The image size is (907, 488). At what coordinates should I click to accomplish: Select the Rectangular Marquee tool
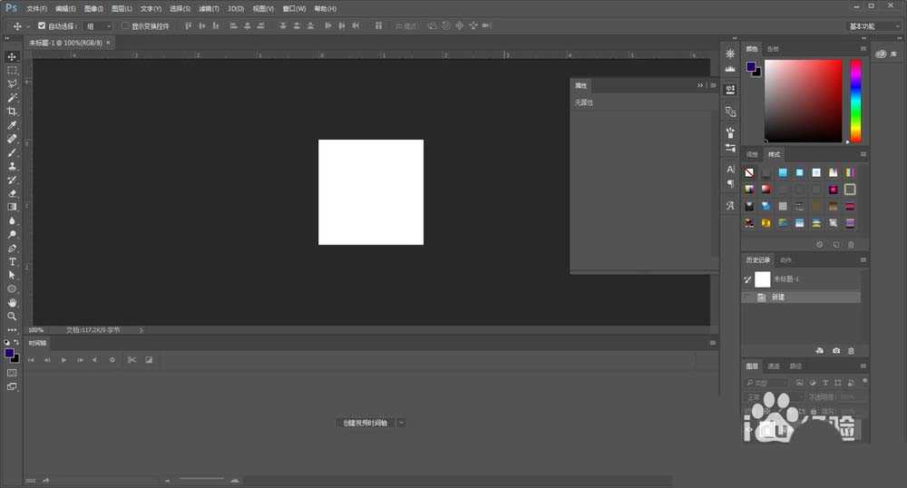(12, 70)
